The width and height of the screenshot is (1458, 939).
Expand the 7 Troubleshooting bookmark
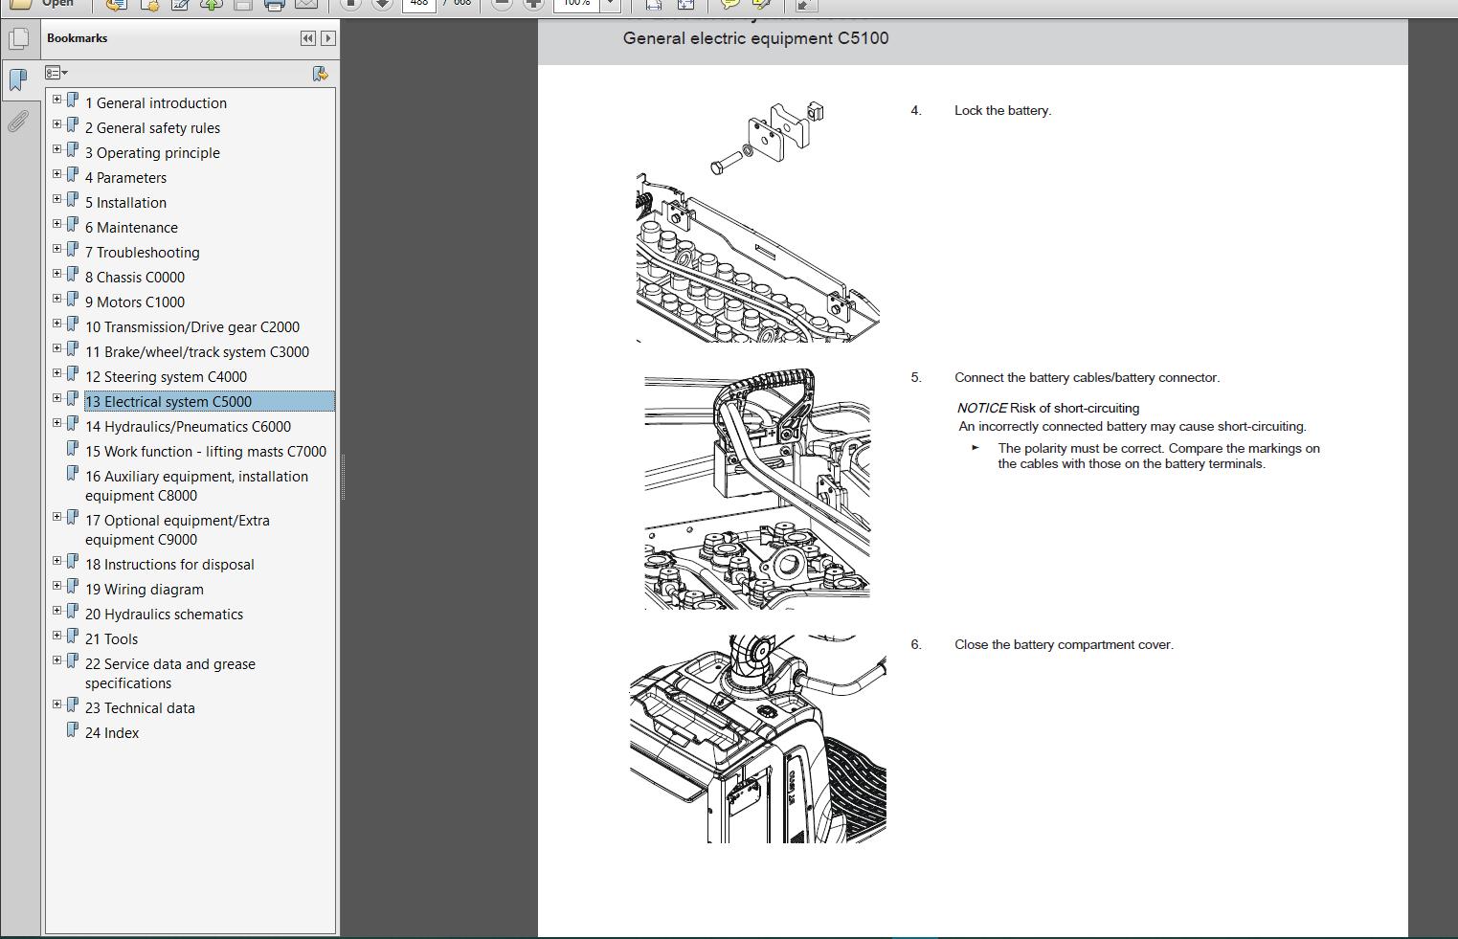coord(56,249)
